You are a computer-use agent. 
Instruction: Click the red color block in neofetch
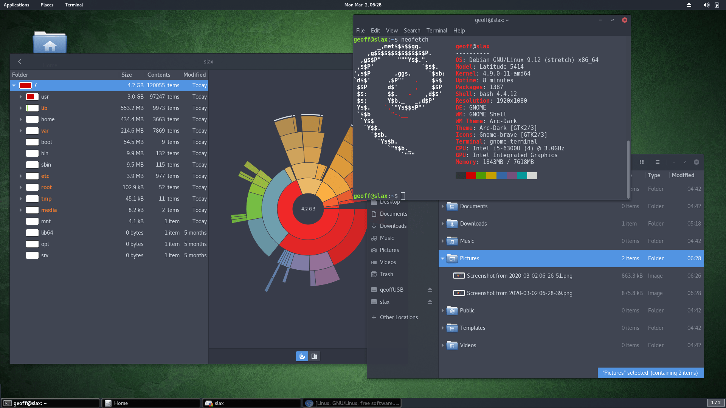[x=471, y=176]
